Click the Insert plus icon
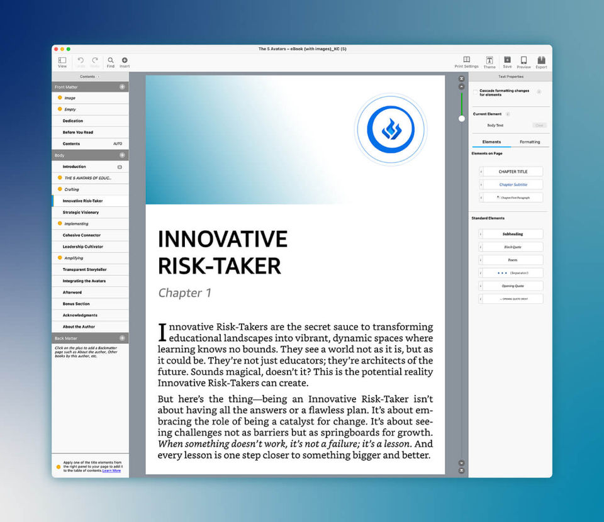Image resolution: width=604 pixels, height=522 pixels. [x=125, y=60]
